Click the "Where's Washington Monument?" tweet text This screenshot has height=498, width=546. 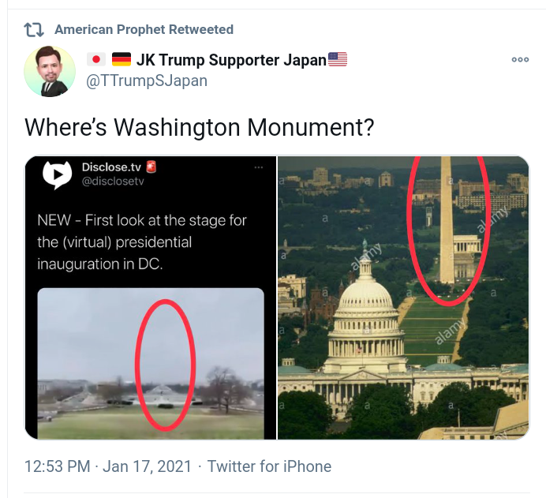pyautogui.click(x=199, y=127)
